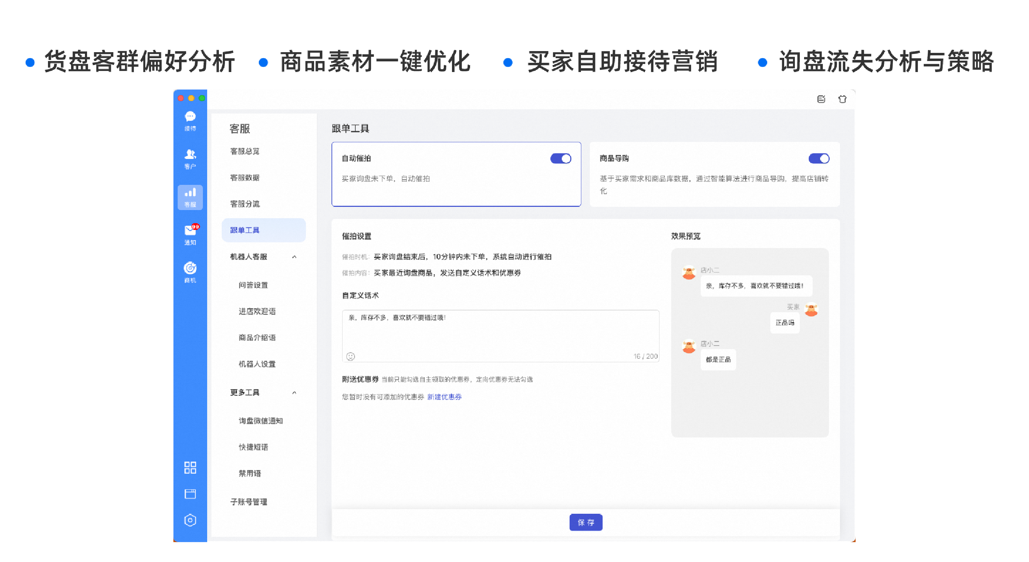Insert emoji via smiley icon
Viewport: 1029px width, 562px height.
[350, 356]
